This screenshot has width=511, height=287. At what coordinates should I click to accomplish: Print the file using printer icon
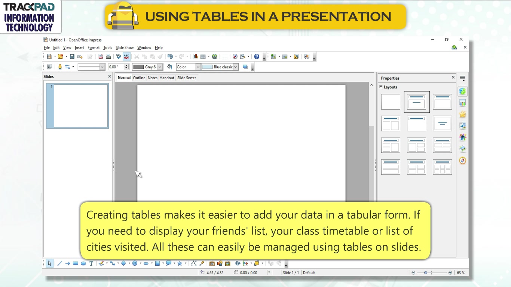click(108, 57)
